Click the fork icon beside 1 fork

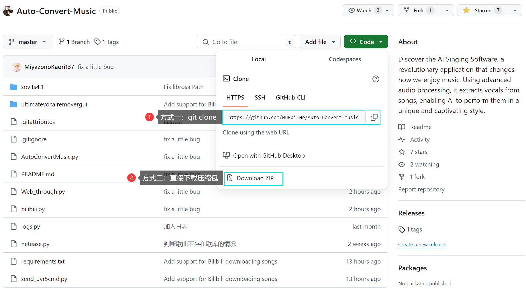(402, 177)
